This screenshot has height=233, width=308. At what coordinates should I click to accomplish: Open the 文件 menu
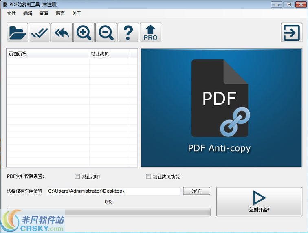point(11,13)
